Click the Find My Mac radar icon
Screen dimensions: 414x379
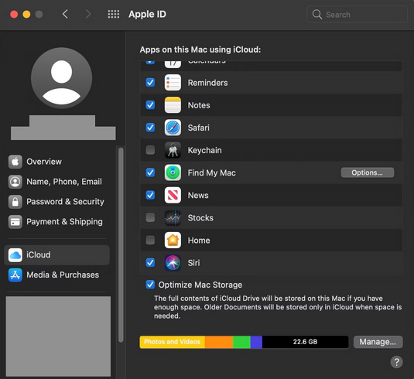pyautogui.click(x=173, y=172)
